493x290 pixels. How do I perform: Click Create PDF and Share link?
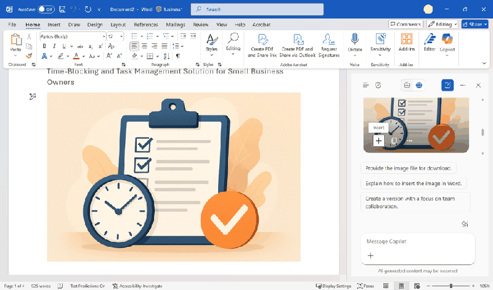(263, 46)
